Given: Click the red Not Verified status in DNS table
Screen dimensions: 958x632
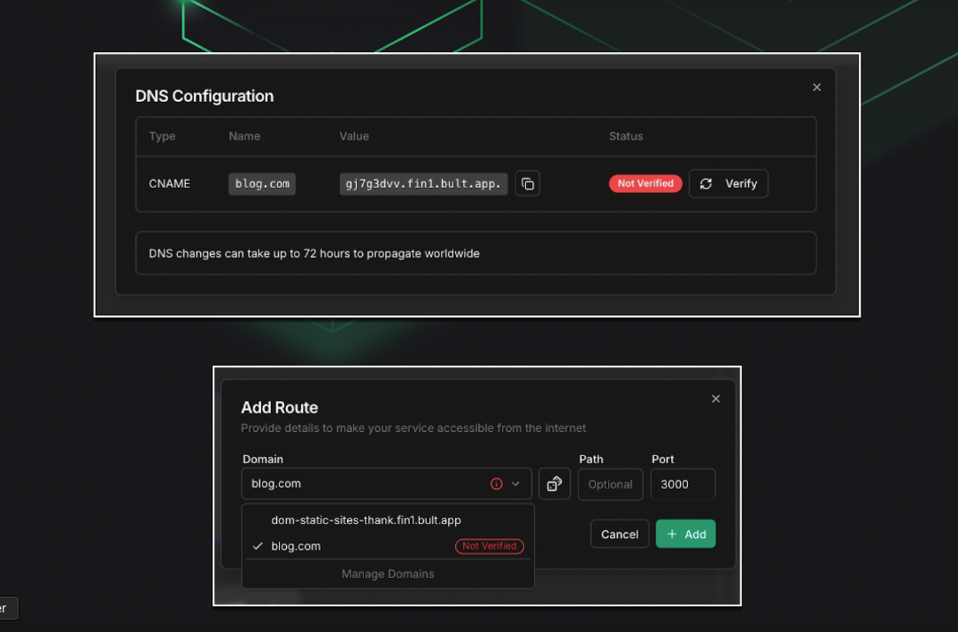Looking at the screenshot, I should (645, 184).
